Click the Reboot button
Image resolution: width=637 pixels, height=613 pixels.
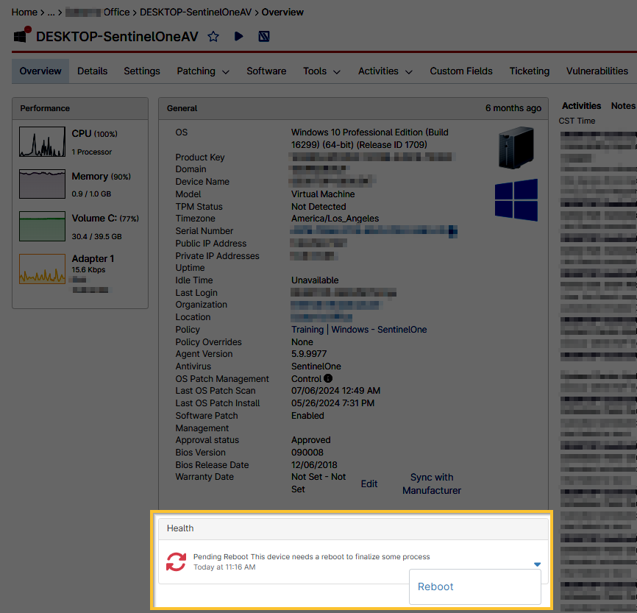[435, 587]
